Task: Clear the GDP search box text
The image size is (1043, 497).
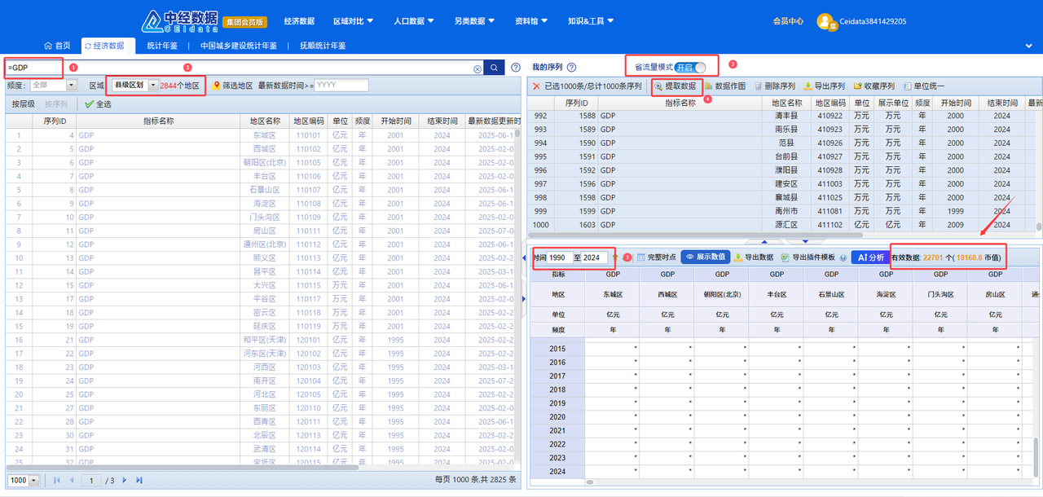Action: 477,68
